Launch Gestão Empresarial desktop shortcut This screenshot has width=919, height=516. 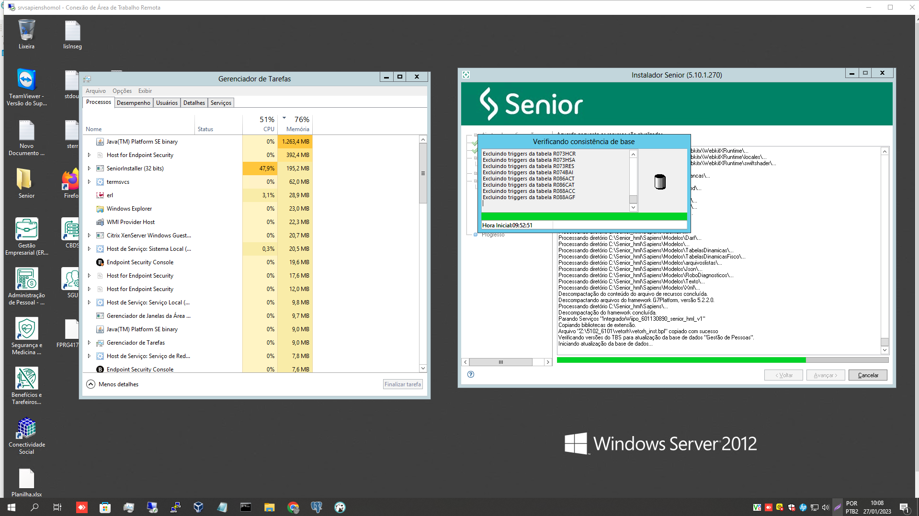(26, 236)
